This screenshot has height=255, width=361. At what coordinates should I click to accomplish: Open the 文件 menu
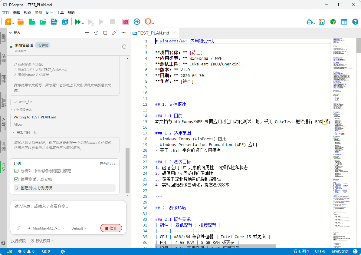click(x=6, y=13)
